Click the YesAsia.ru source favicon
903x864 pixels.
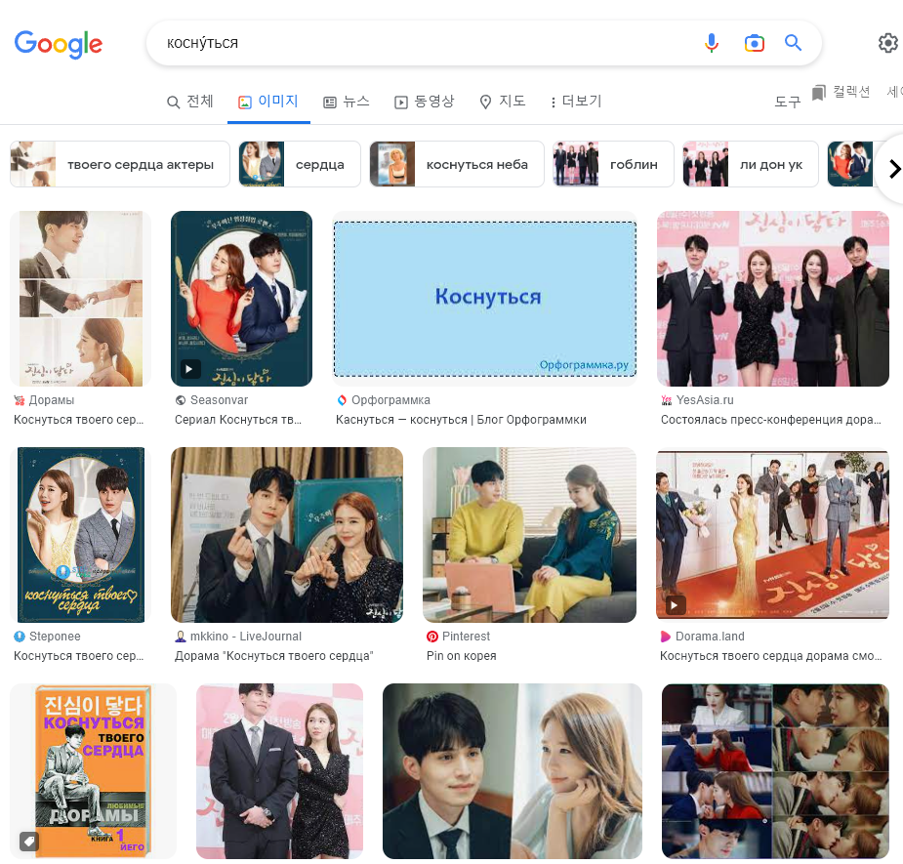[667, 400]
